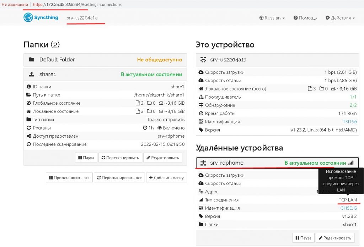364x247 pixels.
Task: Click the Добавить папку button
Action: 166,177
